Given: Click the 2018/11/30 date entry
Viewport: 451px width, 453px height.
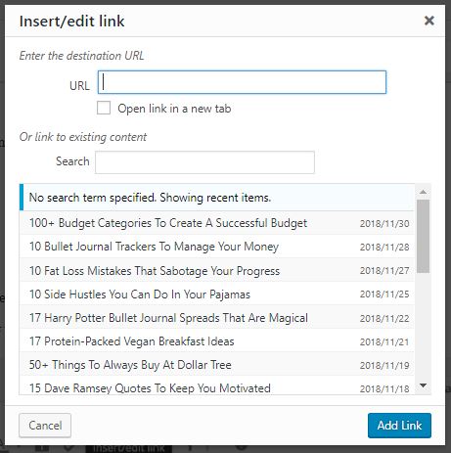Looking at the screenshot, I should coord(384,223).
